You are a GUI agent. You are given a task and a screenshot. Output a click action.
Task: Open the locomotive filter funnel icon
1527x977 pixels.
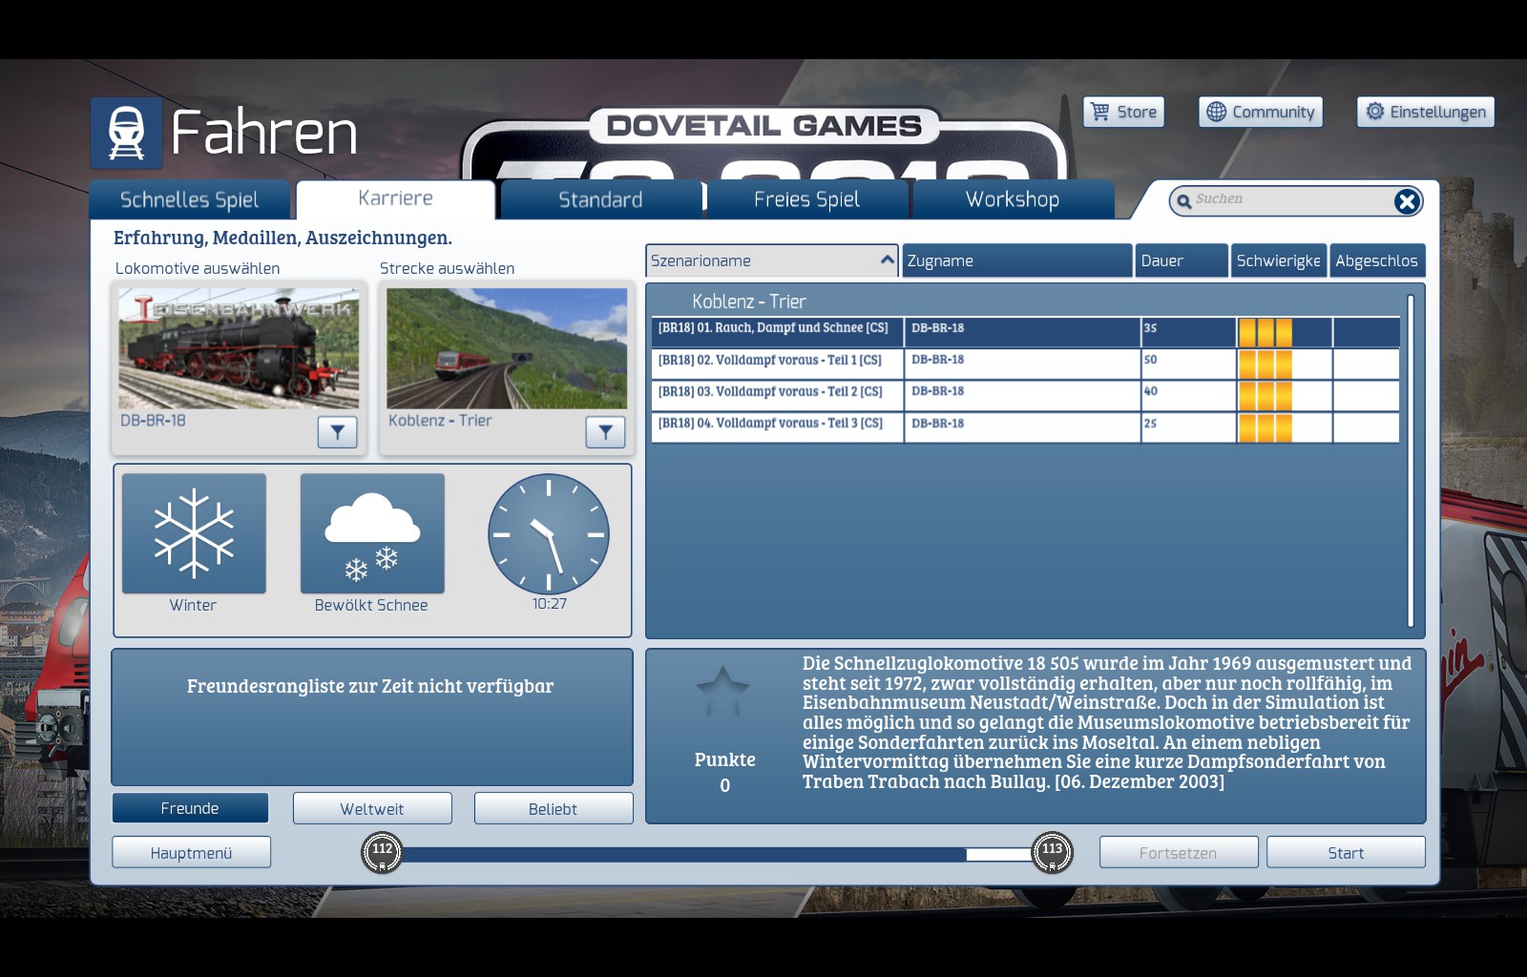pos(337,432)
